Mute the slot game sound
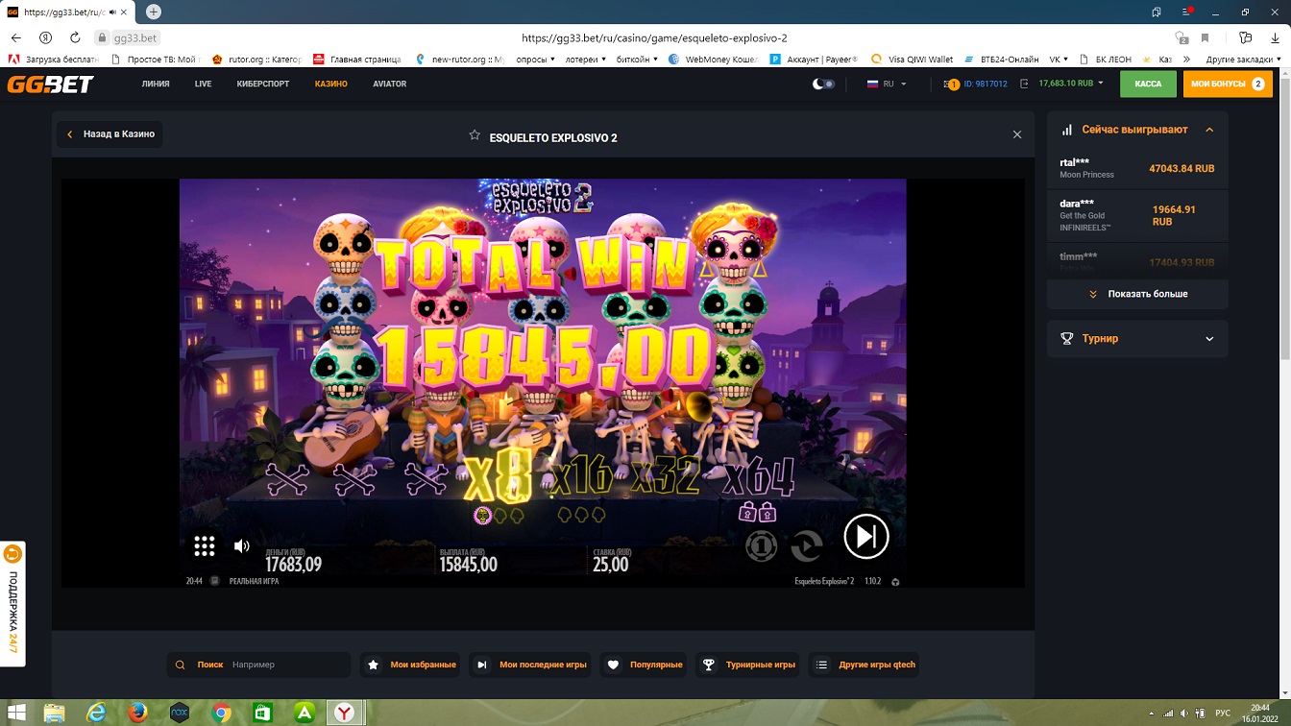 (242, 546)
